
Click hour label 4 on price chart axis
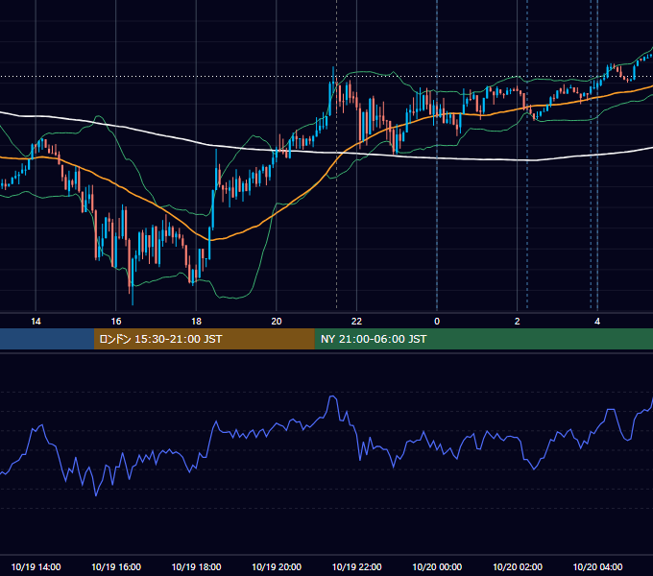597,322
